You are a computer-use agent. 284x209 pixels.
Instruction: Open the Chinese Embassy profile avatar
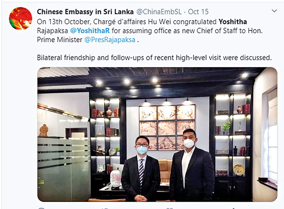[20, 18]
